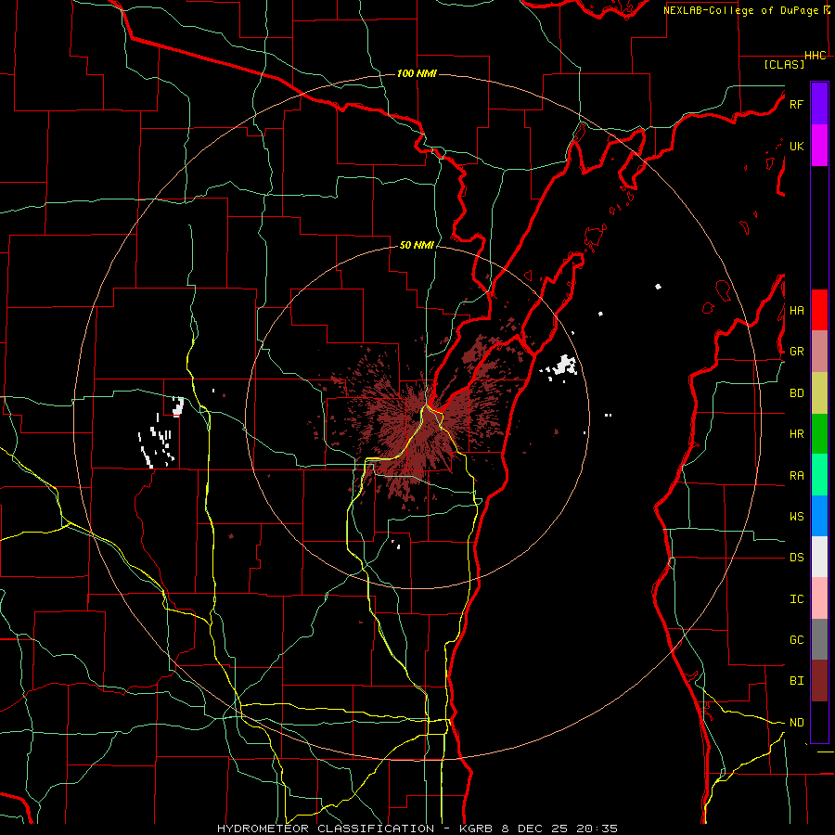Image resolution: width=835 pixels, height=835 pixels.
Task: Click the ND legend label
Action: (796, 723)
